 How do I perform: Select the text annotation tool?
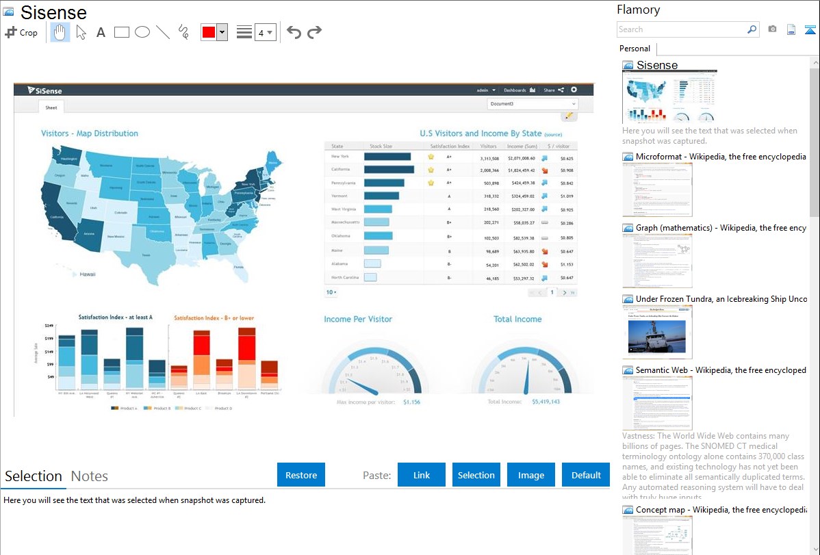[x=101, y=32]
